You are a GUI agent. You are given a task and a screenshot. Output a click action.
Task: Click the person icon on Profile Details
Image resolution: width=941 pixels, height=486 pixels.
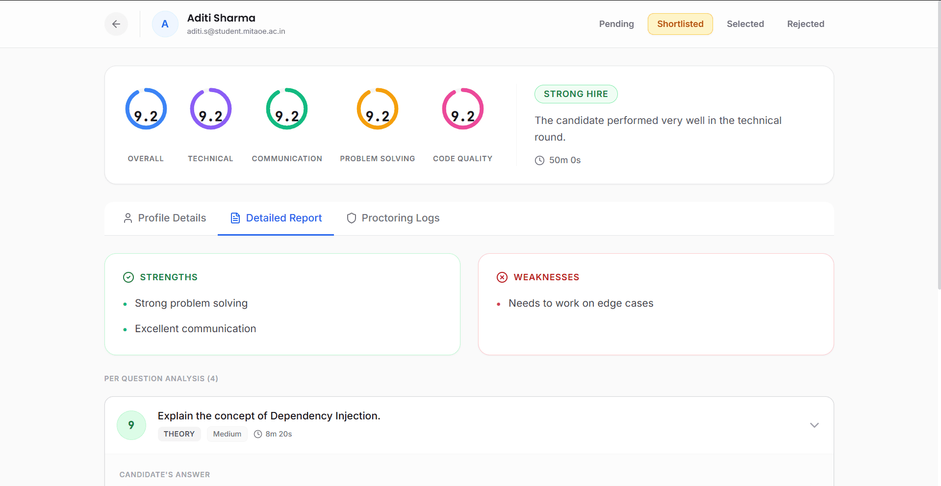[x=128, y=218]
